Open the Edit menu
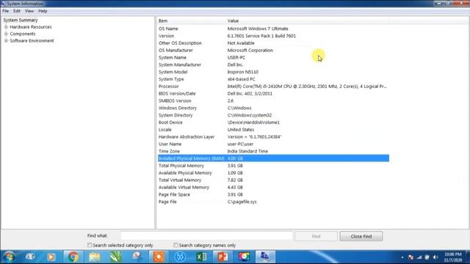 point(17,11)
